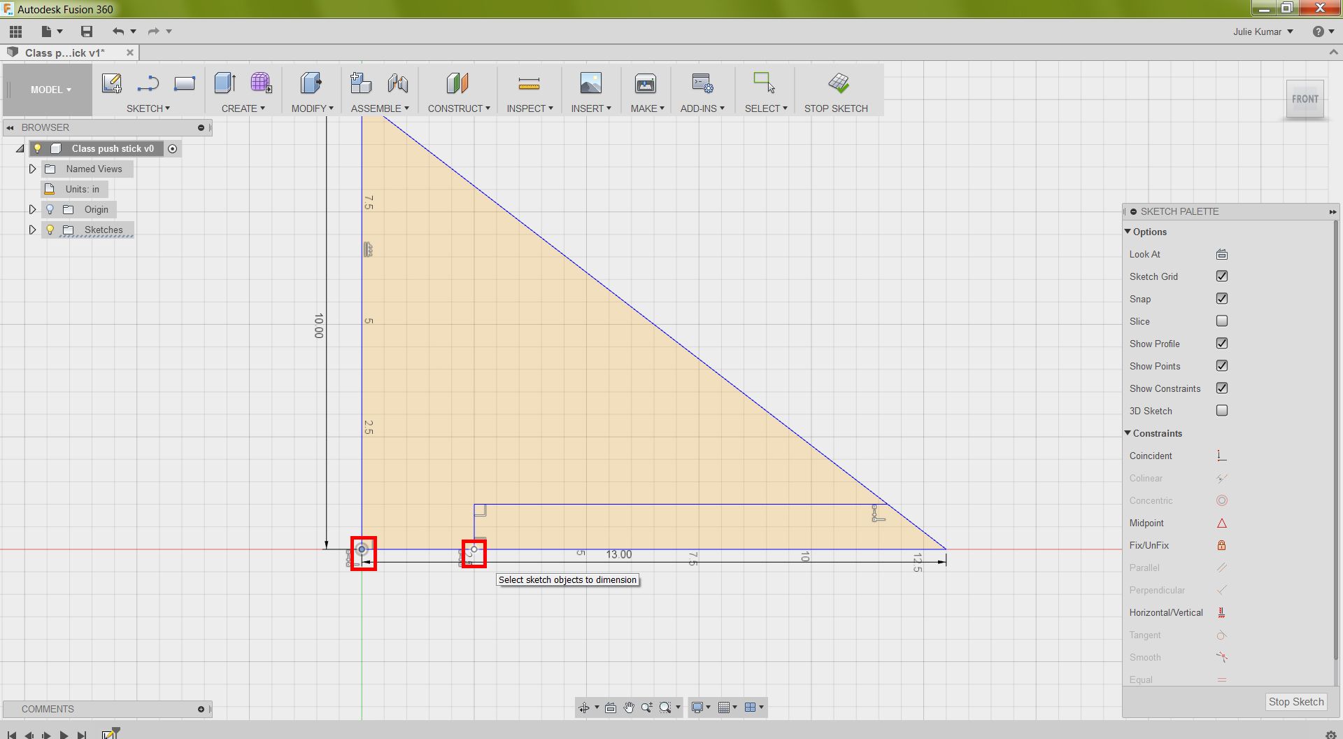Select the Pan tool in navigation bar
This screenshot has height=739, width=1343.
pyautogui.click(x=628, y=708)
